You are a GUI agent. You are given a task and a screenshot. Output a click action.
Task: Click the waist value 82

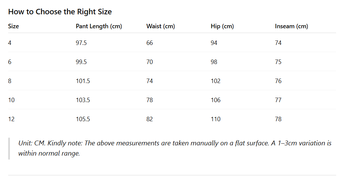click(x=150, y=119)
